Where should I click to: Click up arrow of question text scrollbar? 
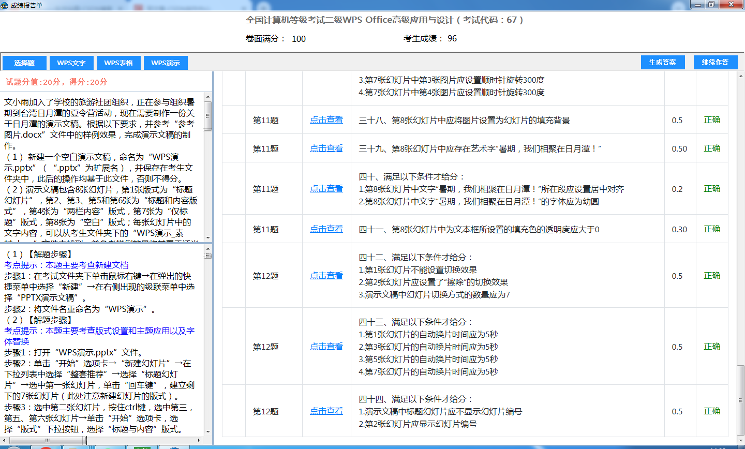coord(208,97)
